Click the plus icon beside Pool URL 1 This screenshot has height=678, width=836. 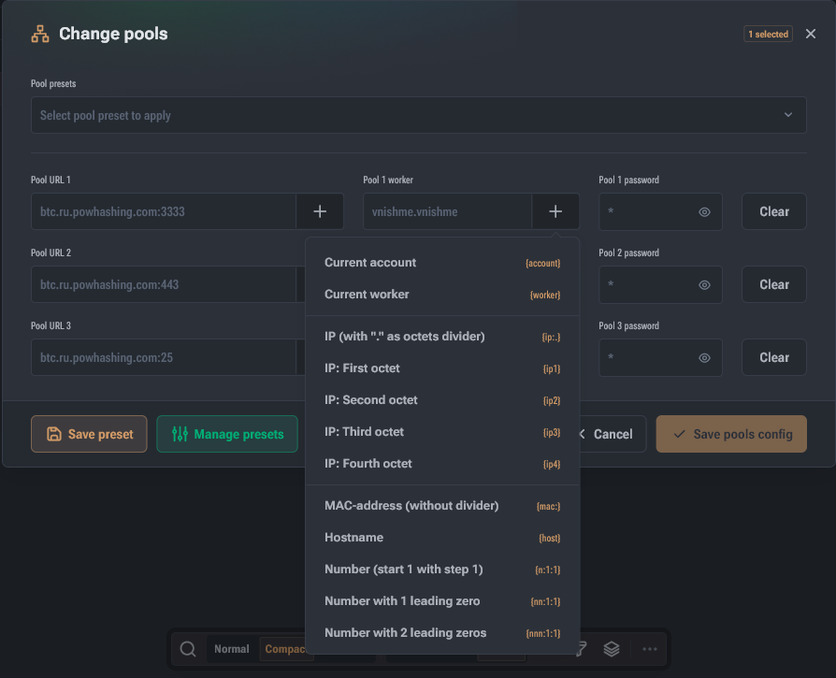(320, 211)
